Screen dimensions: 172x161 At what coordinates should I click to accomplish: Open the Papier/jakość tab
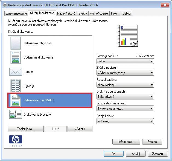(x=66, y=13)
